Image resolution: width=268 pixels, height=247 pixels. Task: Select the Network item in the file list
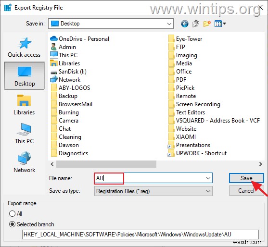pyautogui.click(x=65, y=80)
